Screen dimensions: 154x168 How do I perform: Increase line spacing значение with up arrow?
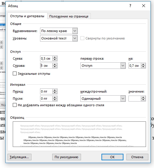pos(143,97)
